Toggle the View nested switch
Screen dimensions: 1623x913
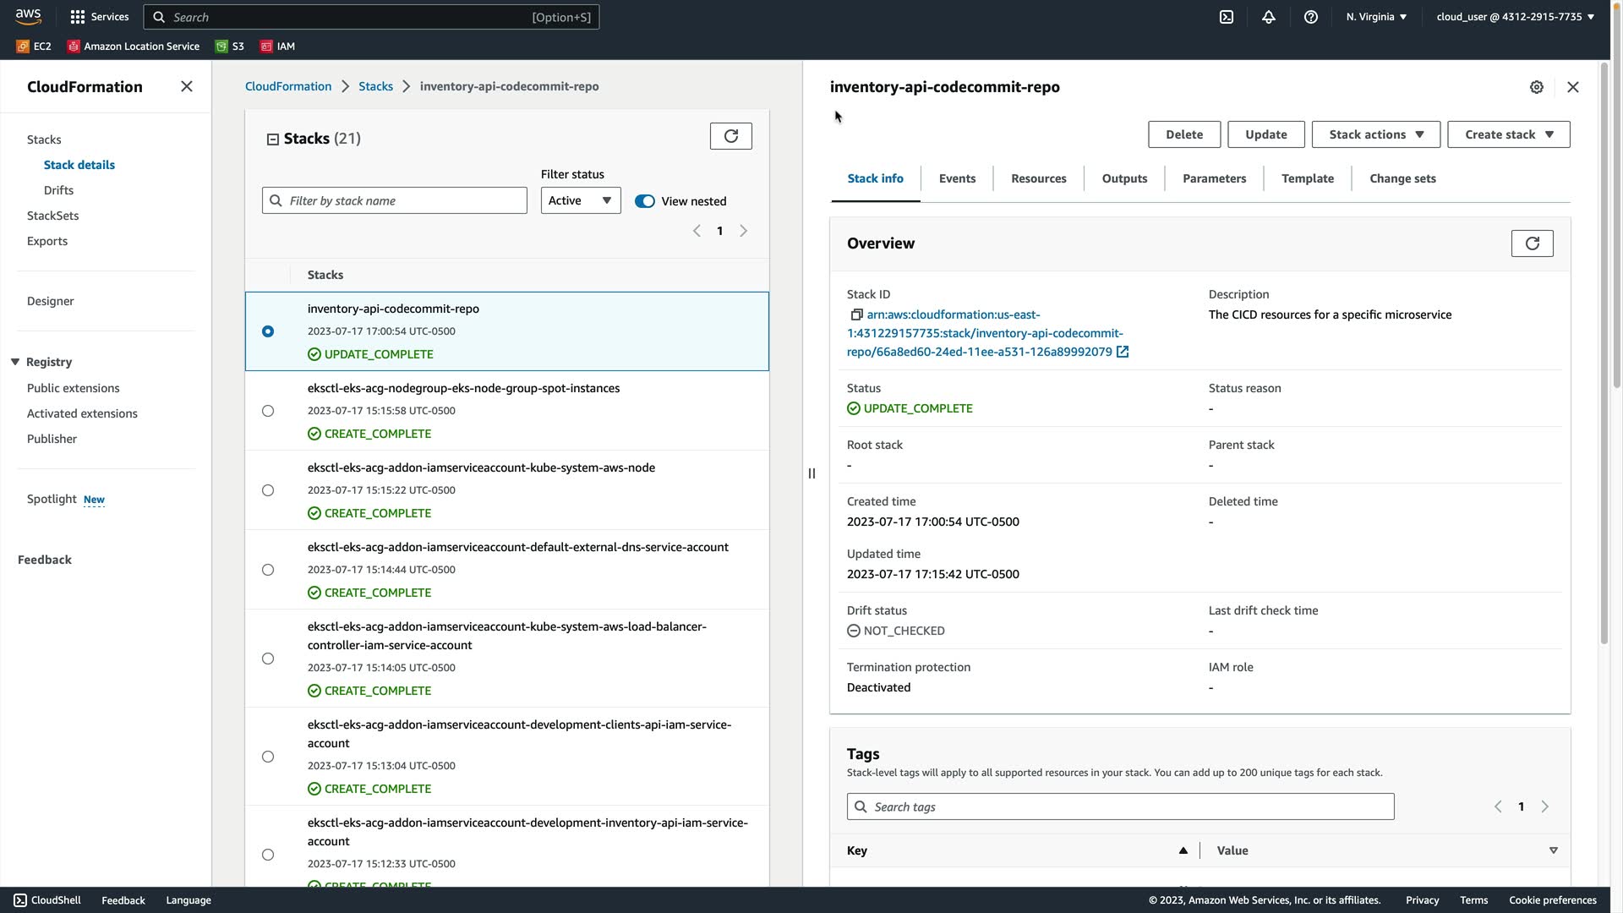click(645, 201)
